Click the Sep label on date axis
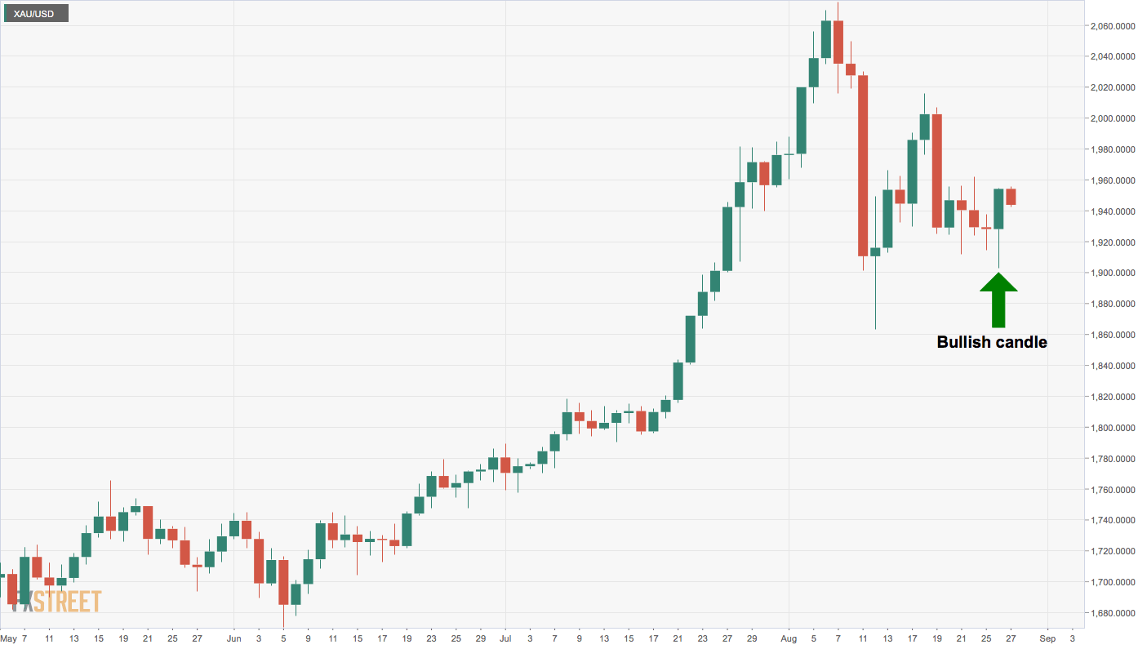The height and width of the screenshot is (649, 1147). (x=1048, y=638)
